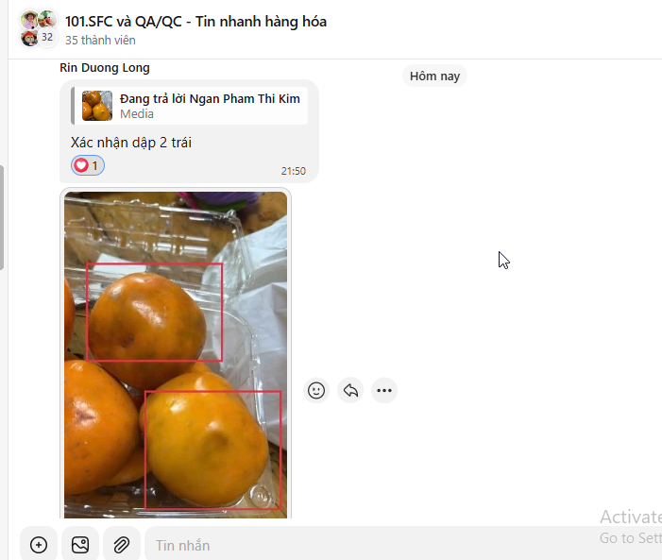Open the emoji reaction picker beside the photo
Viewport: 662px width, 560px height.
[x=316, y=390]
